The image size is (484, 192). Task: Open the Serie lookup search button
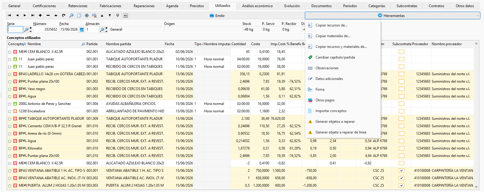[26, 30]
